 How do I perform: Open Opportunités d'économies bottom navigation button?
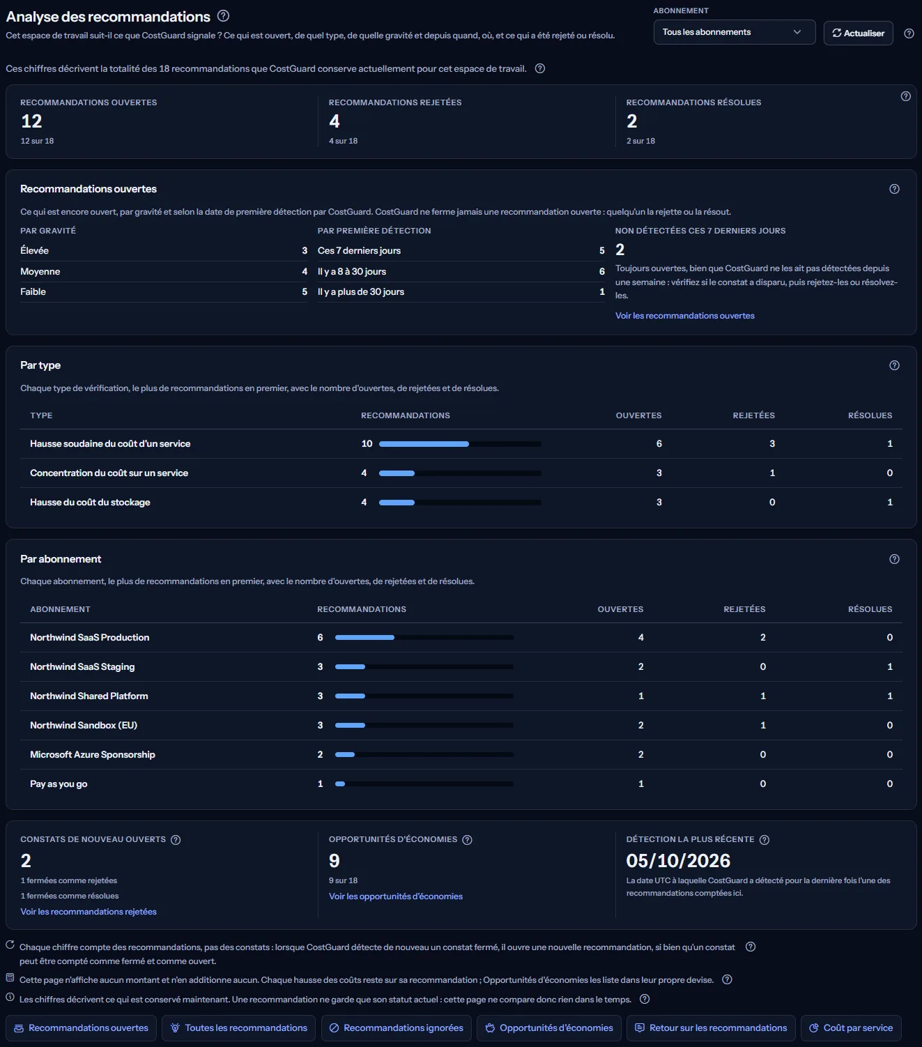(549, 1028)
